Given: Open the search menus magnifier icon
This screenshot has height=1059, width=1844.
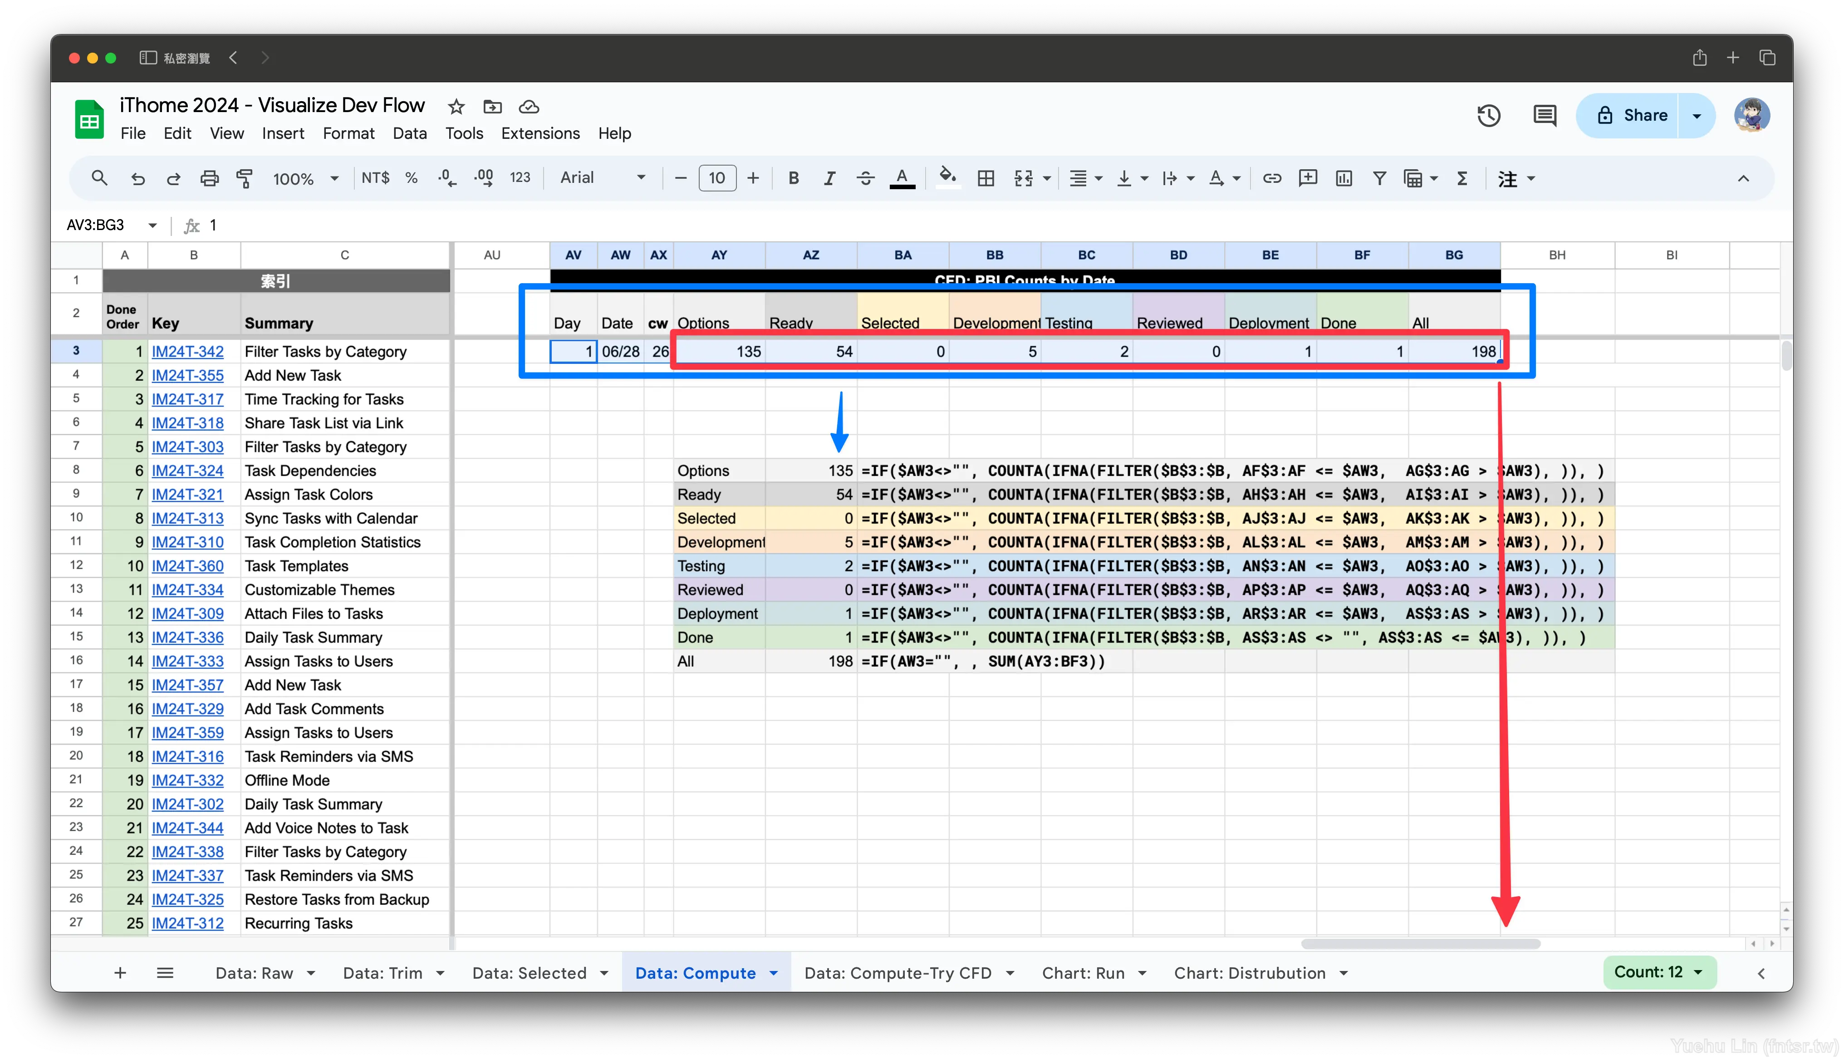Looking at the screenshot, I should (x=100, y=178).
